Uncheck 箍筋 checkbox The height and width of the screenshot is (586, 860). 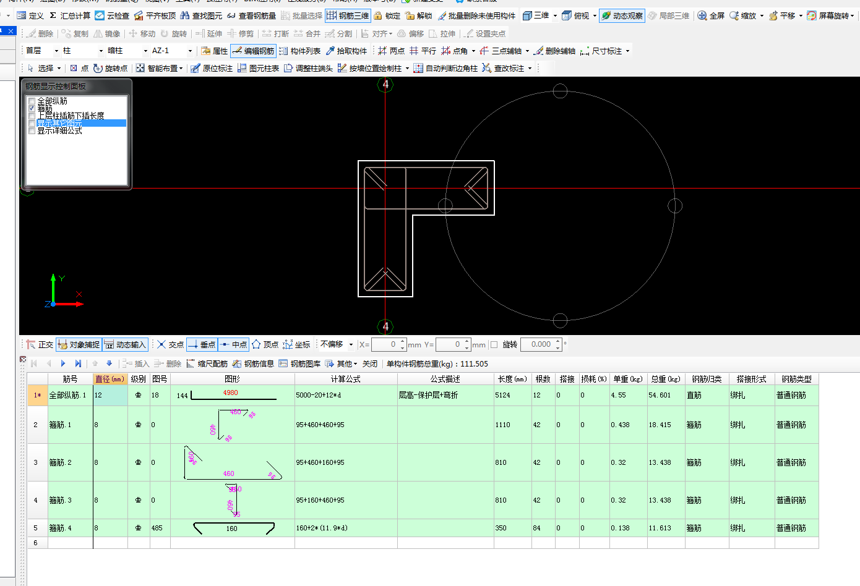pyautogui.click(x=32, y=108)
